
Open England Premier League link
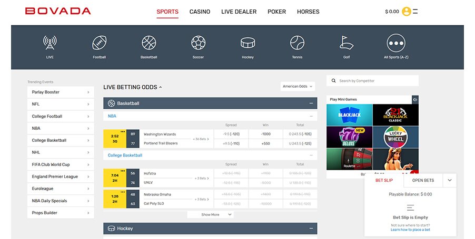point(61,177)
